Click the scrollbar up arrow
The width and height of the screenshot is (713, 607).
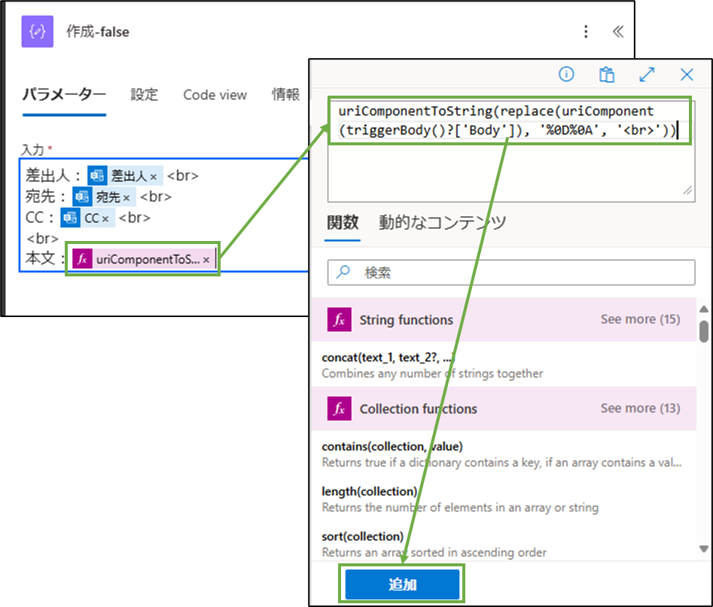[704, 310]
